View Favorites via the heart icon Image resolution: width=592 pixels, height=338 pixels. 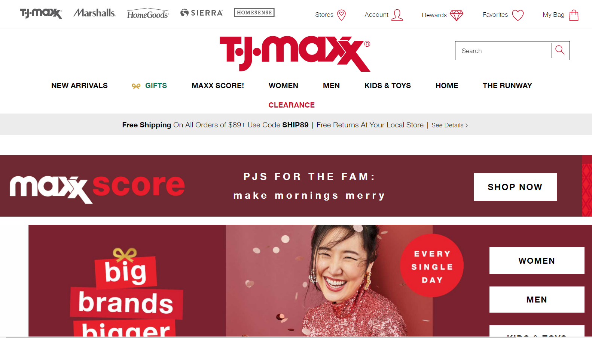pyautogui.click(x=518, y=15)
